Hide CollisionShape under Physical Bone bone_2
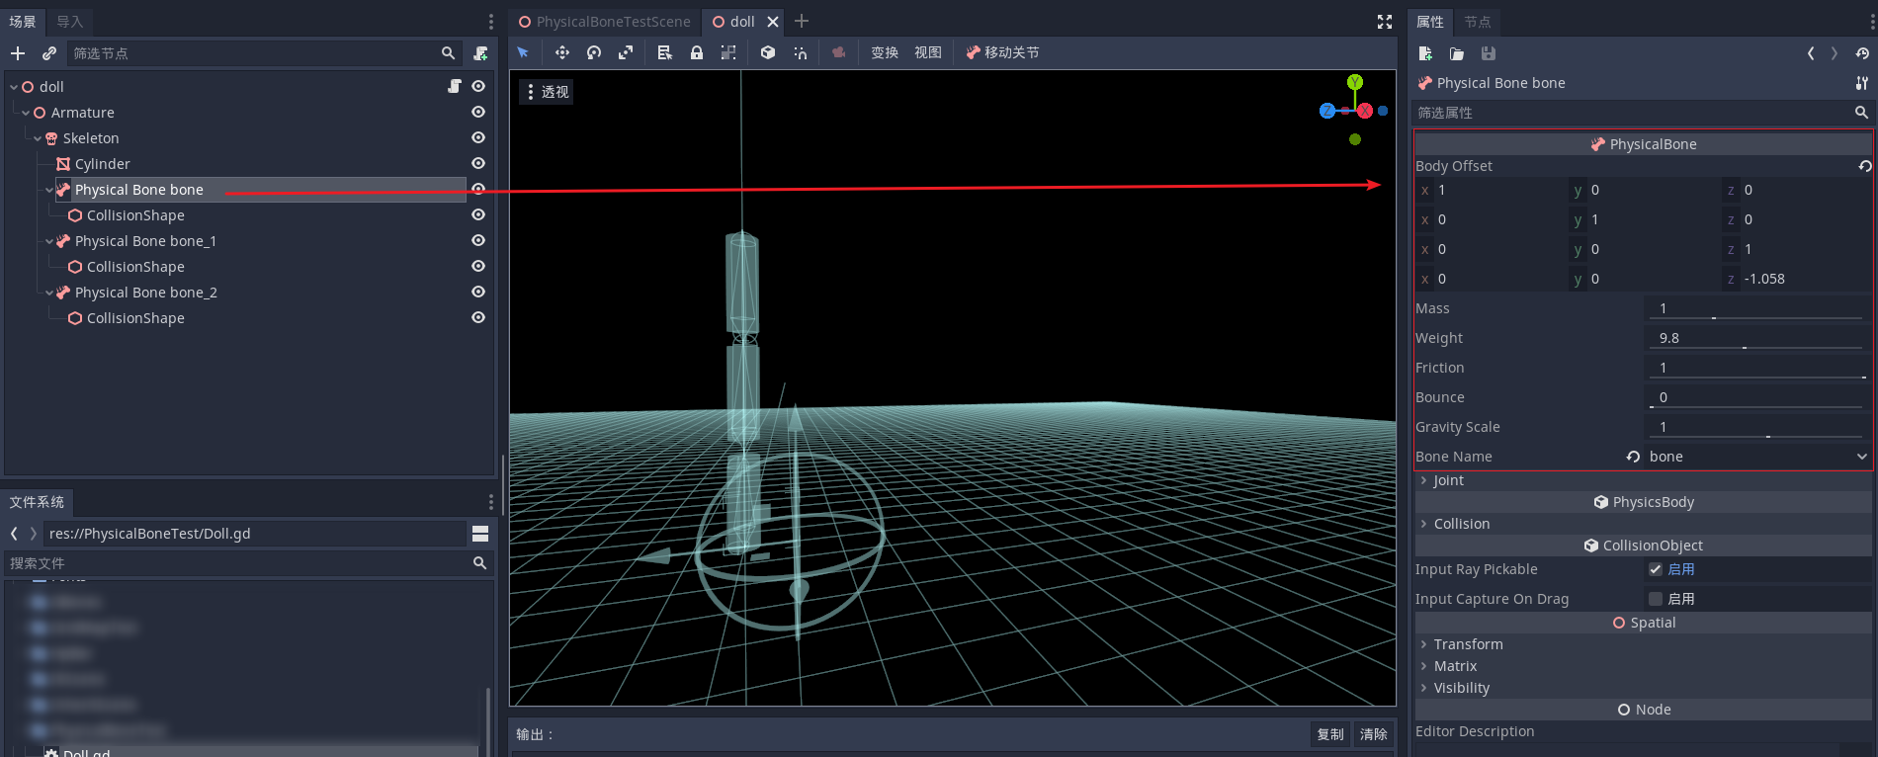This screenshot has height=757, width=1878. (x=478, y=318)
